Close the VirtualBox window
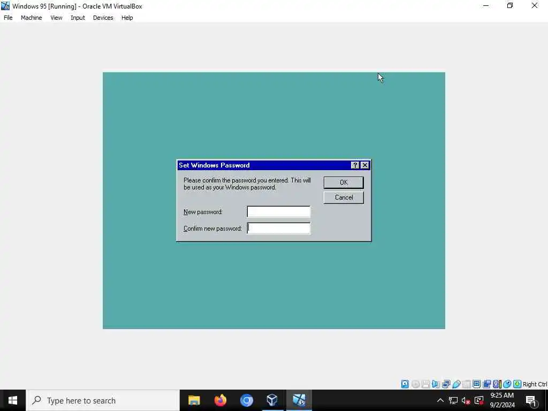548x411 pixels. tap(535, 5)
